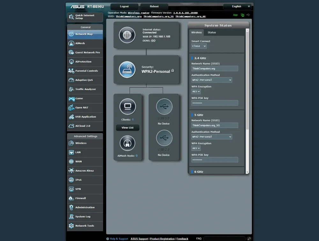Open the Smart Connect dropdown
The height and width of the screenshot is (241, 319).
pos(199,46)
